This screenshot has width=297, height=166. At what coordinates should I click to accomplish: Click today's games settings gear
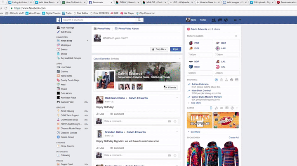click(x=236, y=36)
